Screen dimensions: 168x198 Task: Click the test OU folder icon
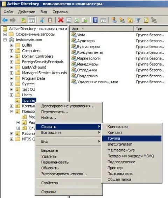tap(18, 90)
